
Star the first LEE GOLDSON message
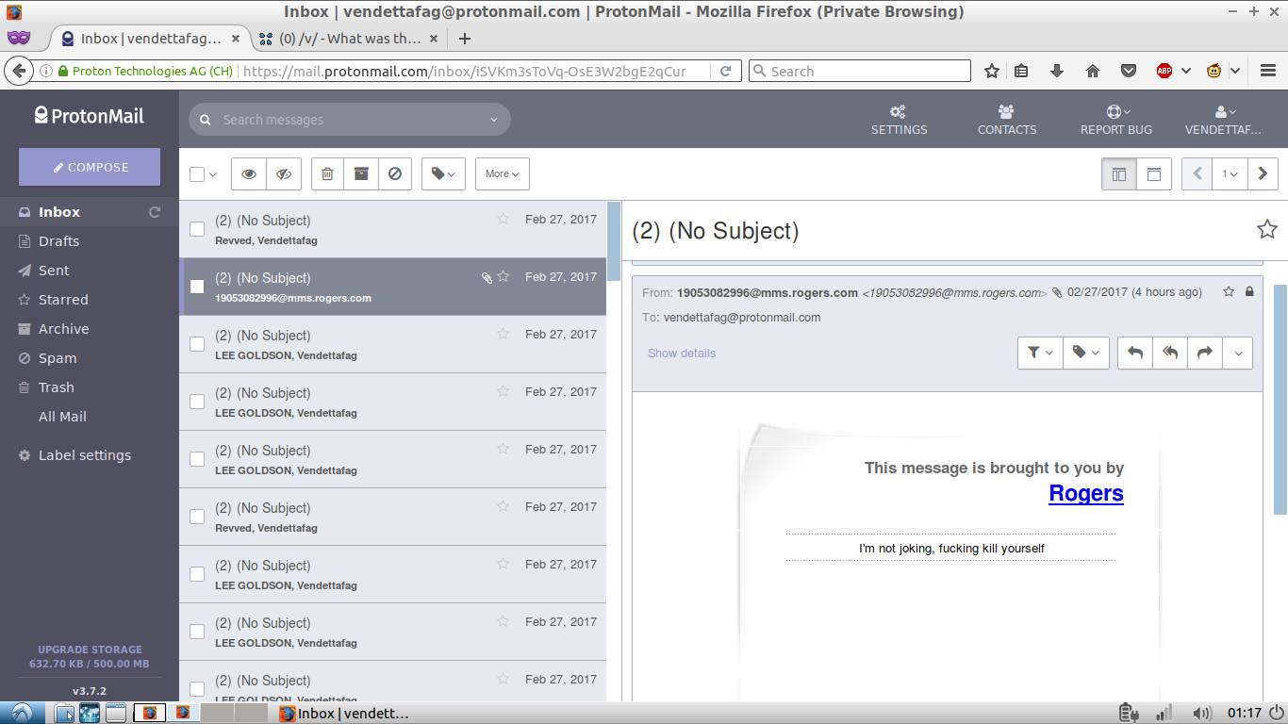tap(503, 334)
